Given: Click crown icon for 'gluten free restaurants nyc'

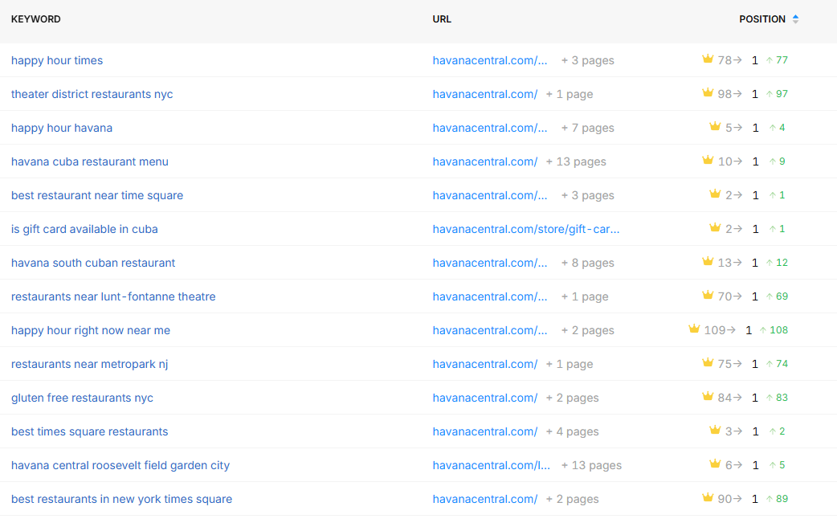Looking at the screenshot, I should [x=708, y=397].
